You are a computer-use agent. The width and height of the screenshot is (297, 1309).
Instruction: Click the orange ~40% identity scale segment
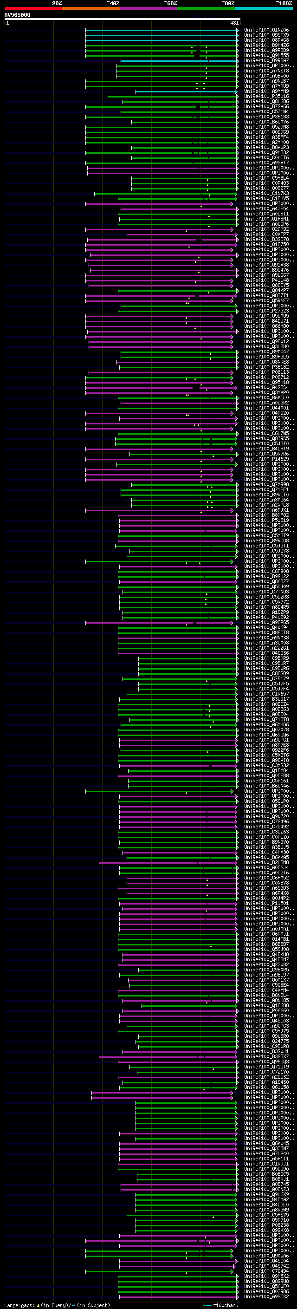pyautogui.click(x=91, y=8)
